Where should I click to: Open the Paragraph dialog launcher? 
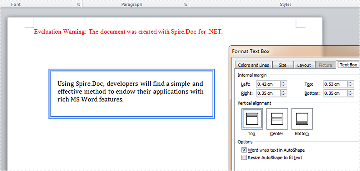tap(185, 5)
